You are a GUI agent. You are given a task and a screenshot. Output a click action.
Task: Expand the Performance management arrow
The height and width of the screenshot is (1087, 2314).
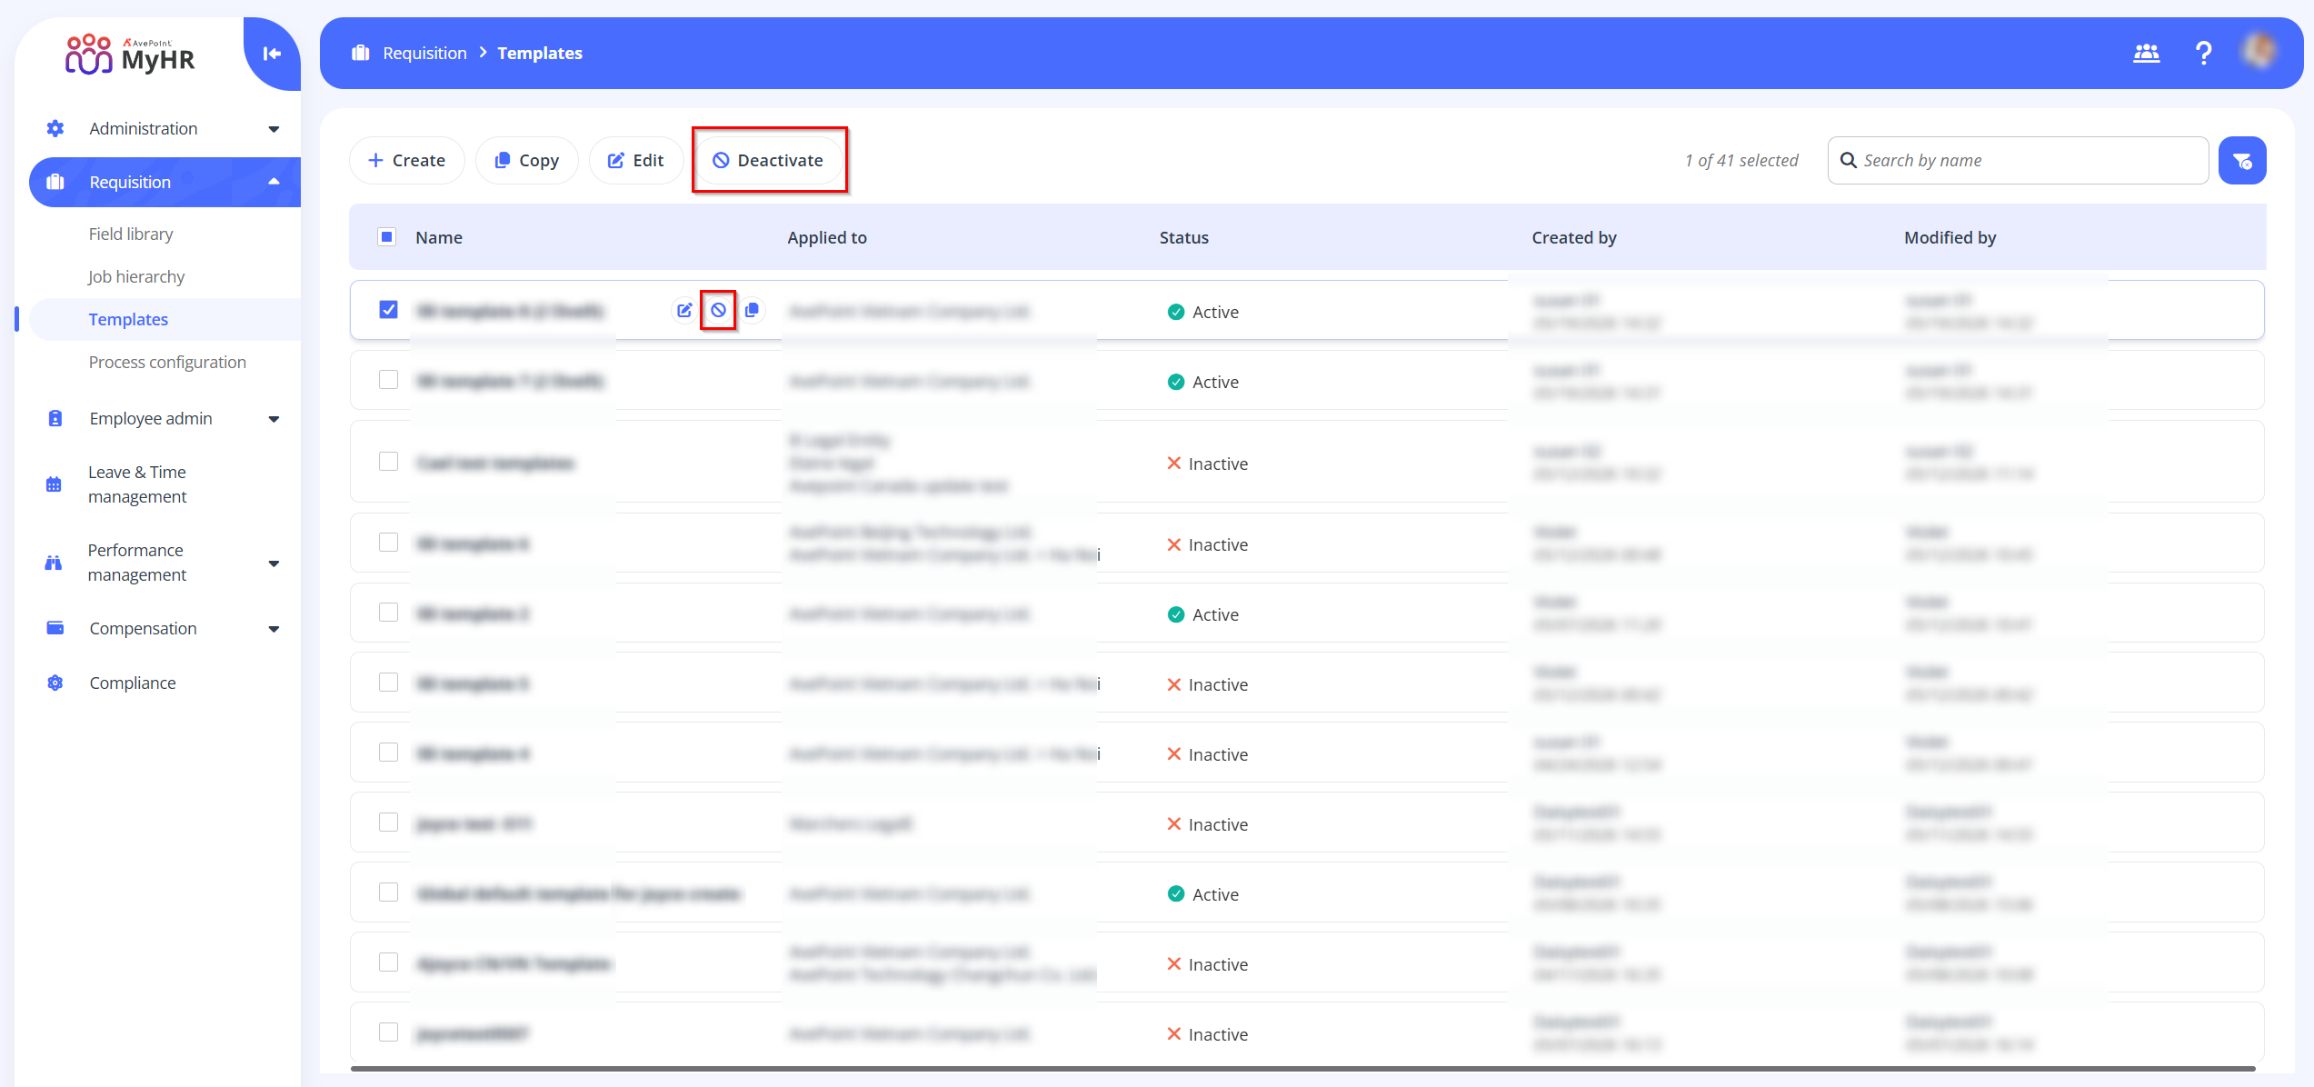[274, 563]
